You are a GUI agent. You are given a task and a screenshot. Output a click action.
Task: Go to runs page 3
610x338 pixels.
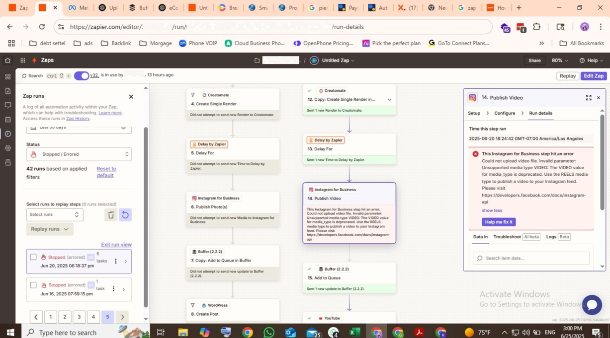coord(79,317)
